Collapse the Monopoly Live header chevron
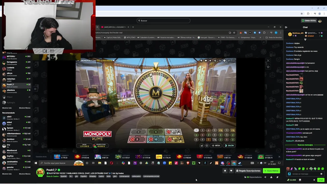Screen dimensions: 327x184 click(78, 61)
